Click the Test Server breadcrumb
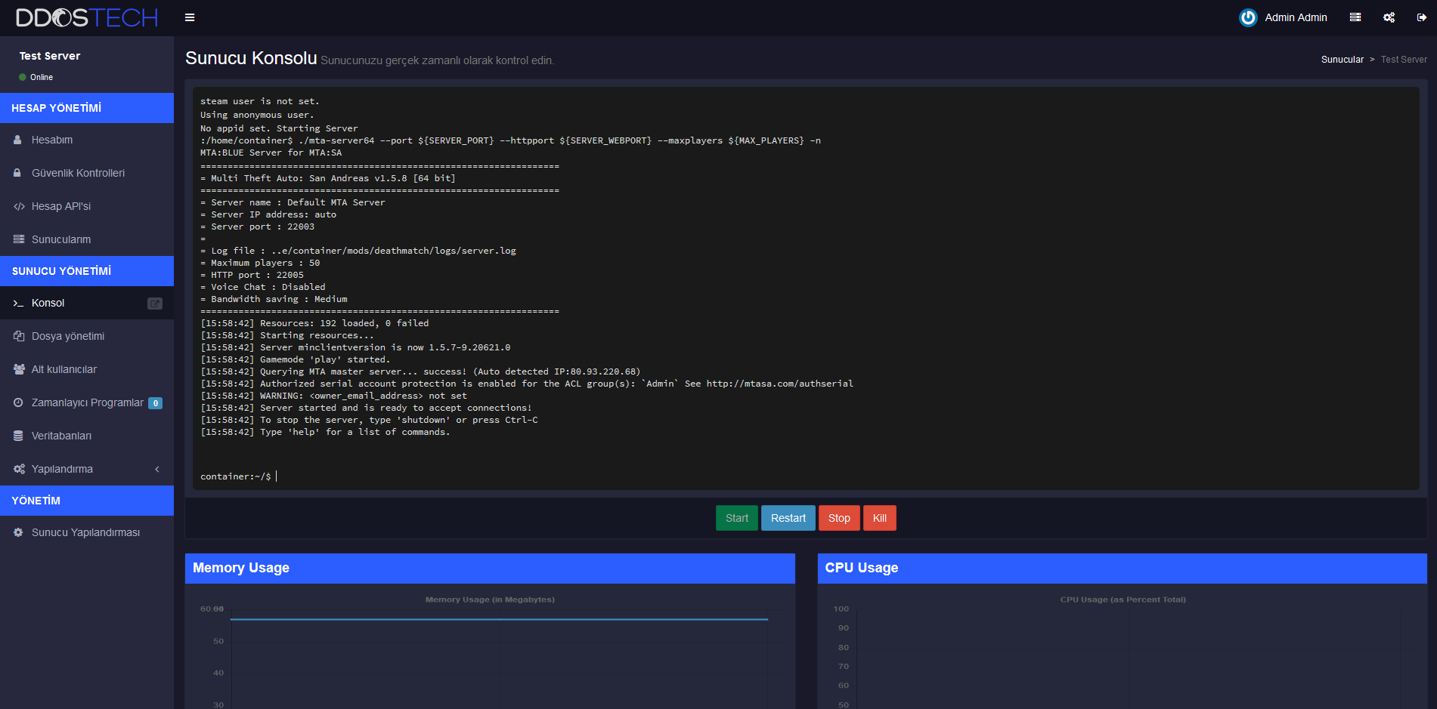 coord(1404,60)
